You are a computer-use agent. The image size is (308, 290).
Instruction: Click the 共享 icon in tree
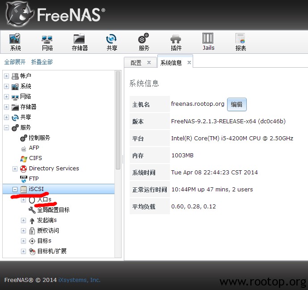(x=15, y=117)
